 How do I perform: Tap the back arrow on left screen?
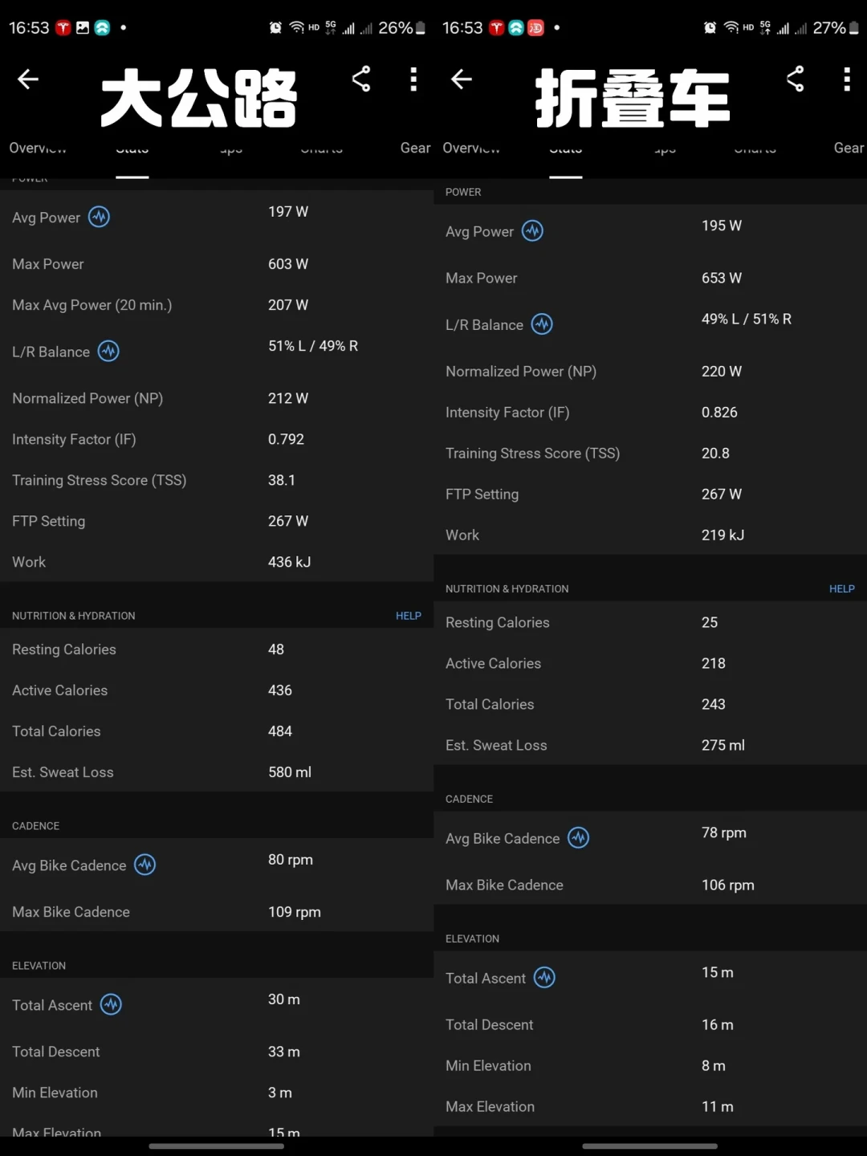(28, 79)
